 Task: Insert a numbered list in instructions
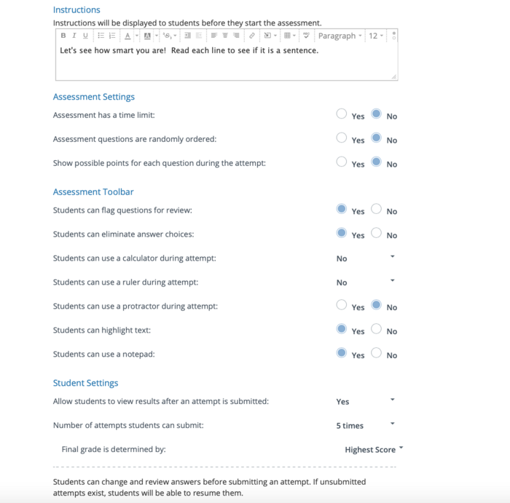(112, 36)
